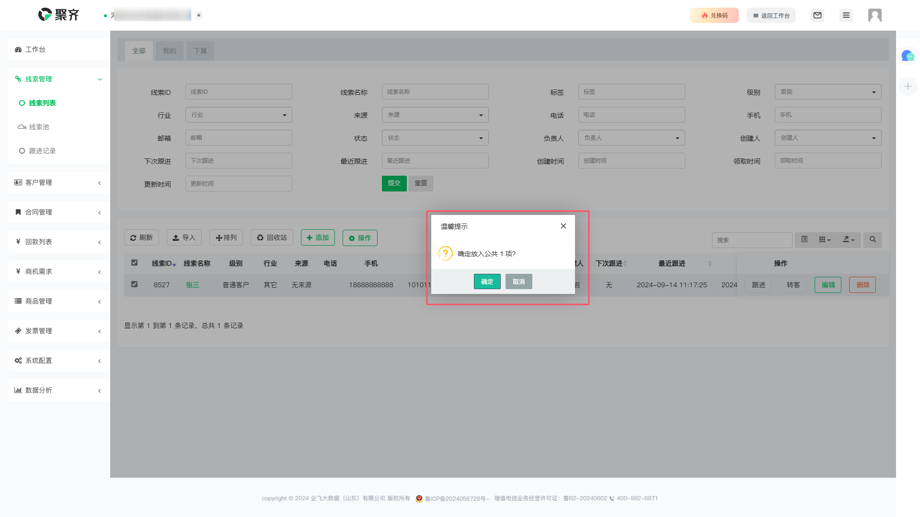The width and height of the screenshot is (920, 517).
Task: Open the 回收站 recycle bin
Action: point(272,237)
